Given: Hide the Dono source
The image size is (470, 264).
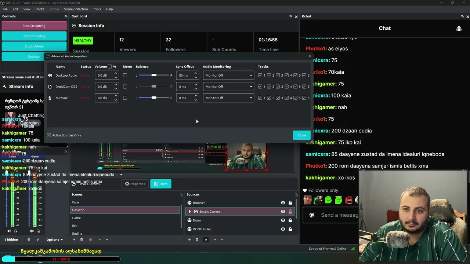Looking at the screenshot, I should 283,220.
